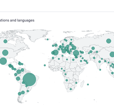Click the heading ending in "and languages"

click(17, 20)
